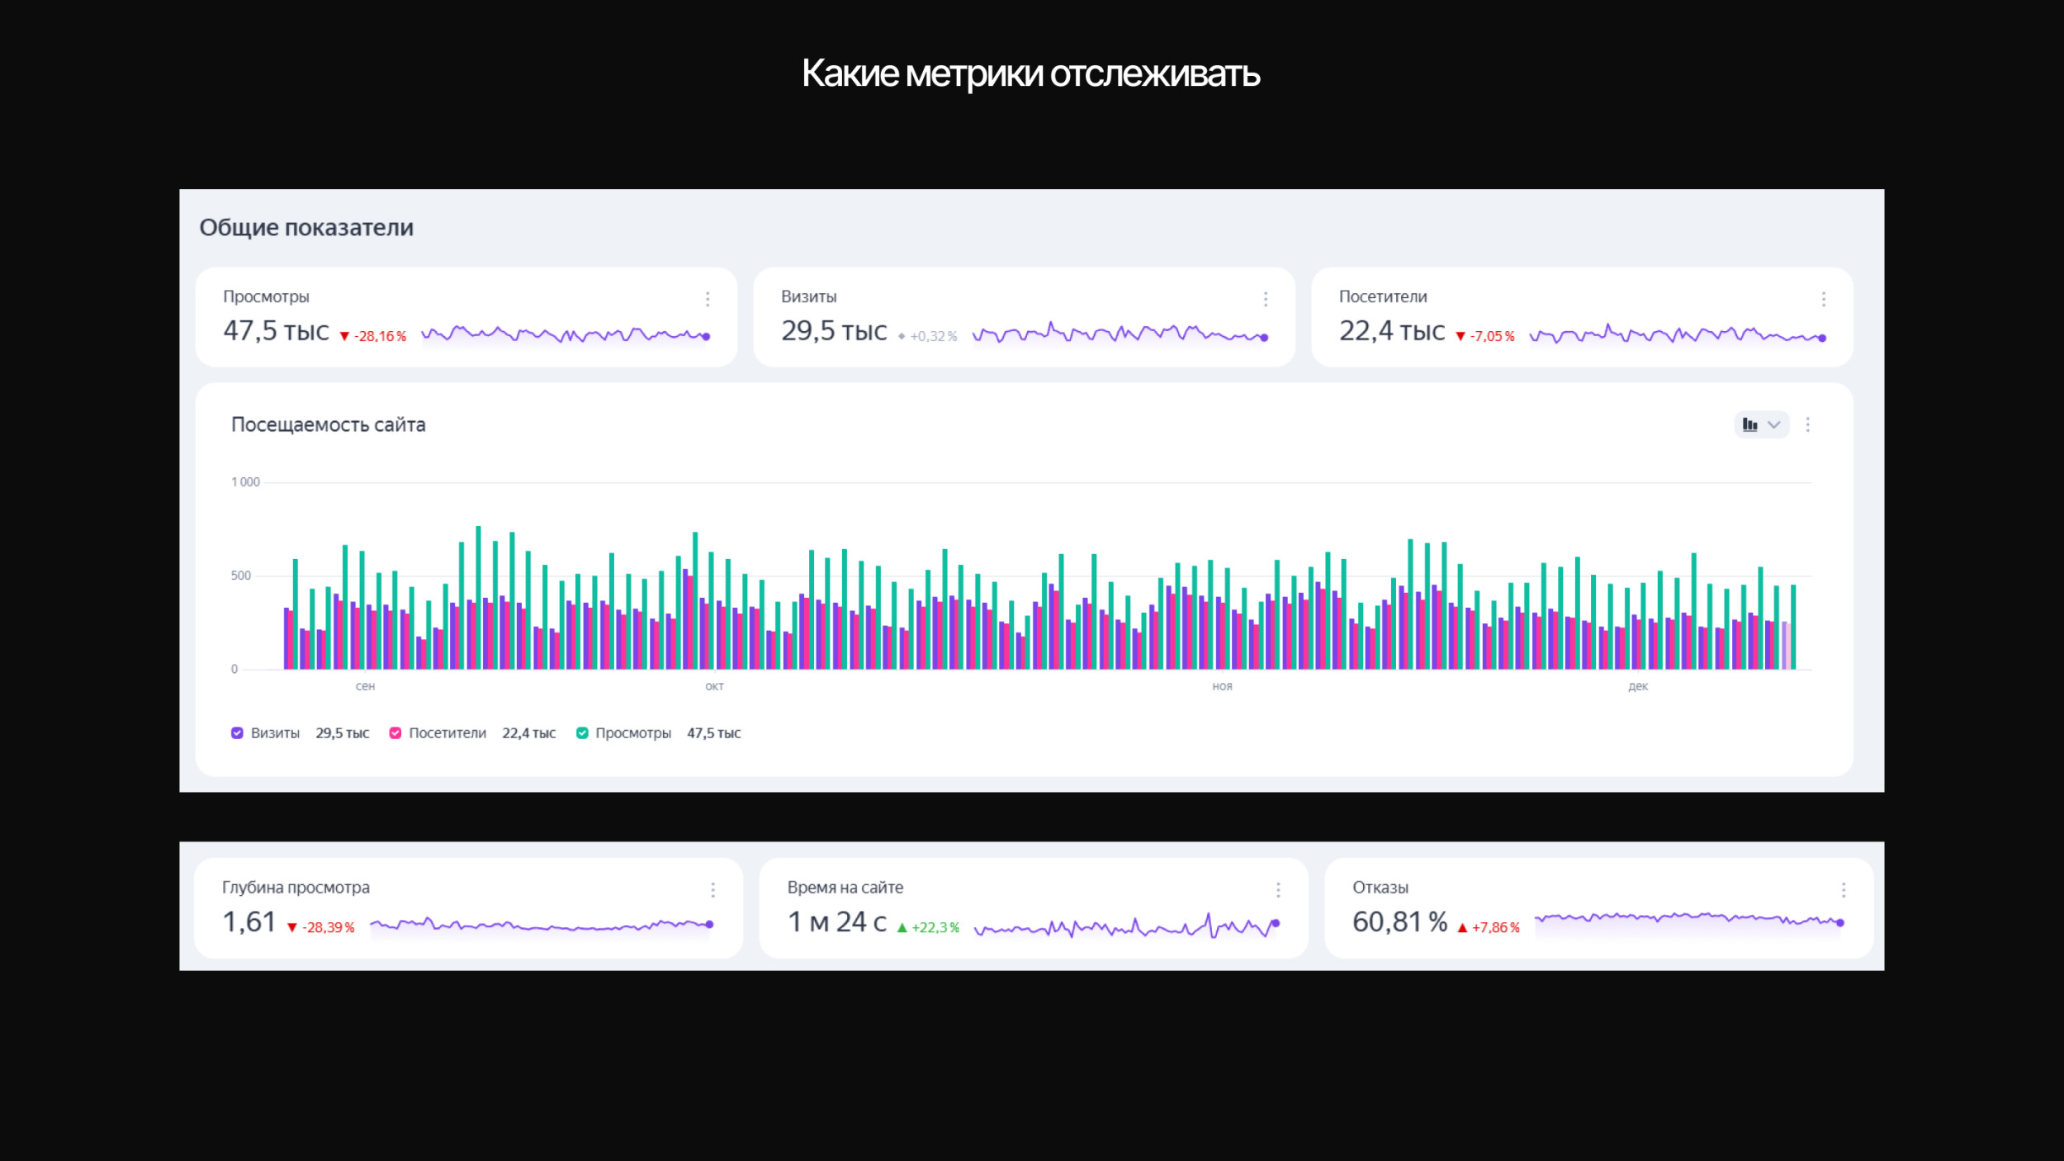Open three-dot menu on Просмотры card
This screenshot has height=1161, width=2064.
(708, 299)
